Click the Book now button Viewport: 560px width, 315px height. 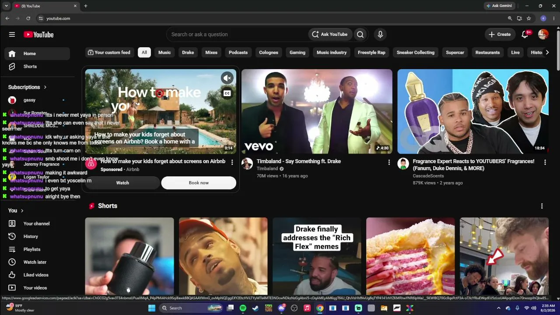point(199,183)
